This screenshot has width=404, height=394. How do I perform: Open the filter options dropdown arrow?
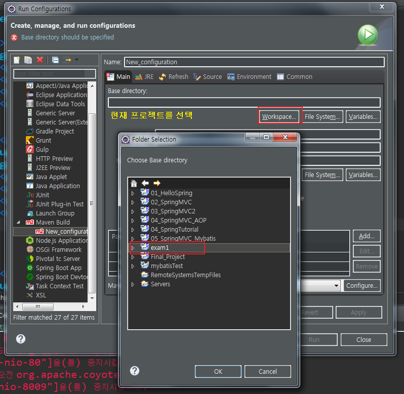(x=77, y=60)
